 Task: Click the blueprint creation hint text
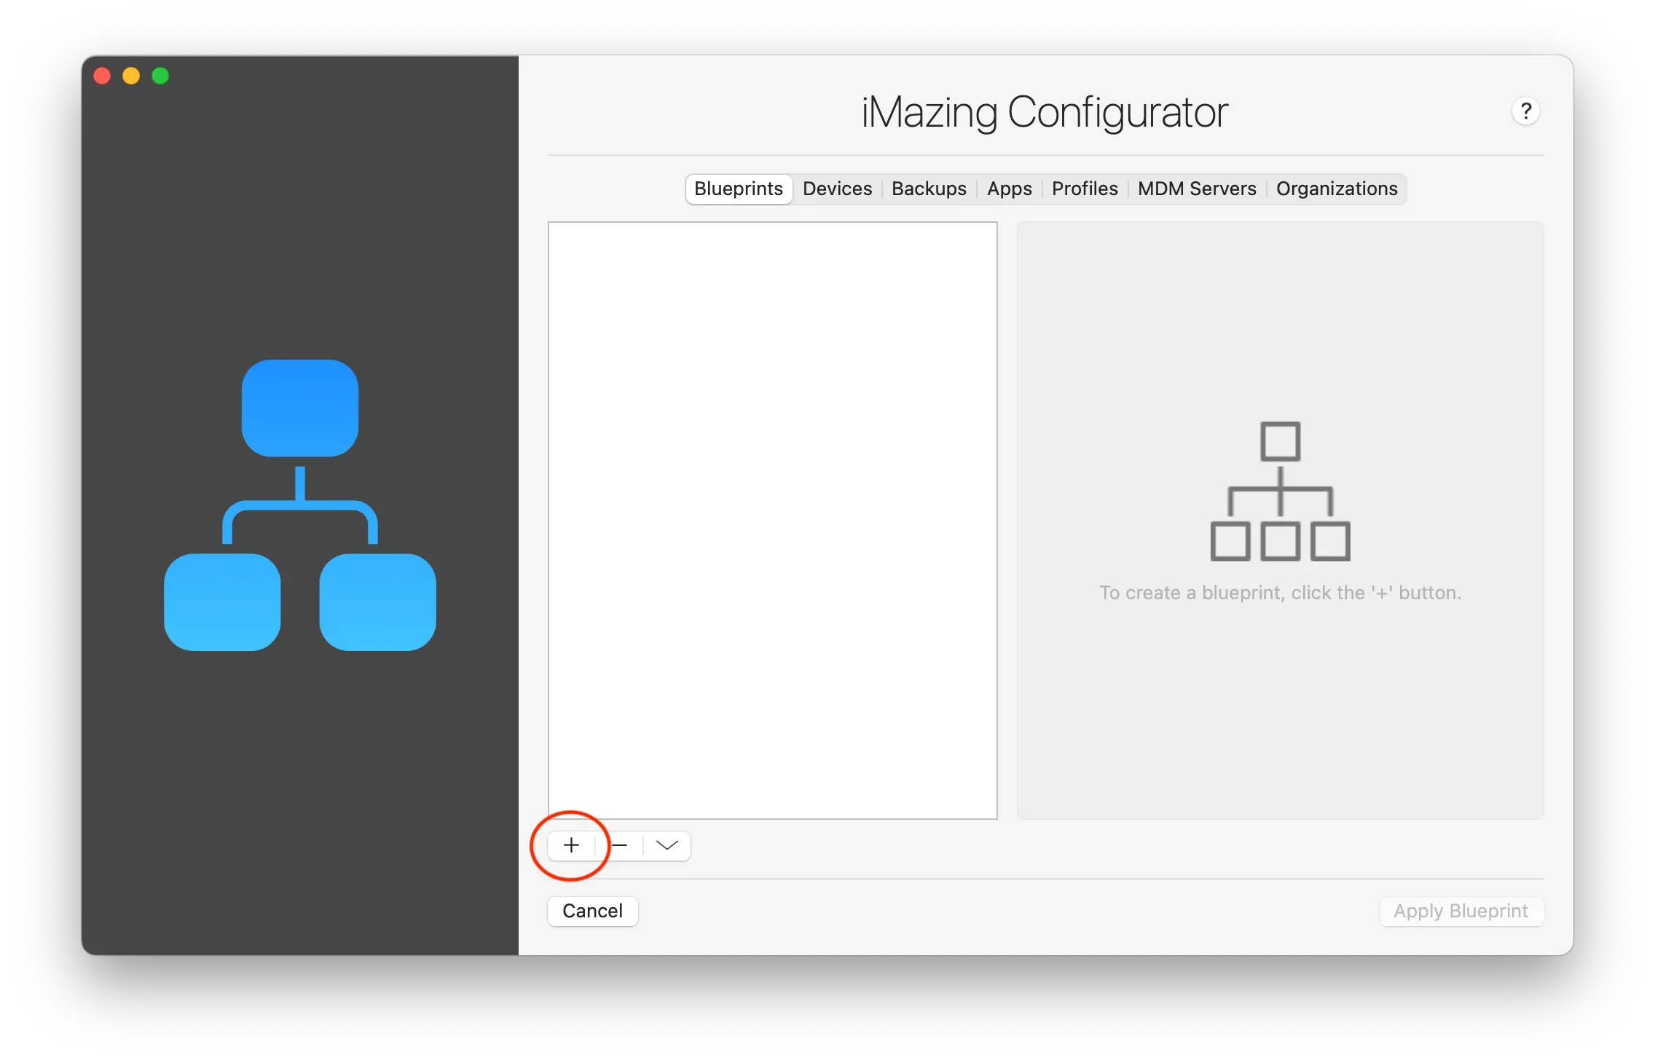coord(1280,593)
